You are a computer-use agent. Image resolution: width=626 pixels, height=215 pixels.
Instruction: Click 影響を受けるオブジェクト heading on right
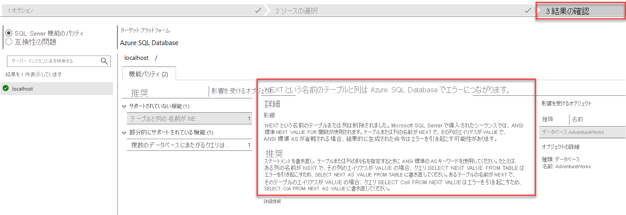566,104
